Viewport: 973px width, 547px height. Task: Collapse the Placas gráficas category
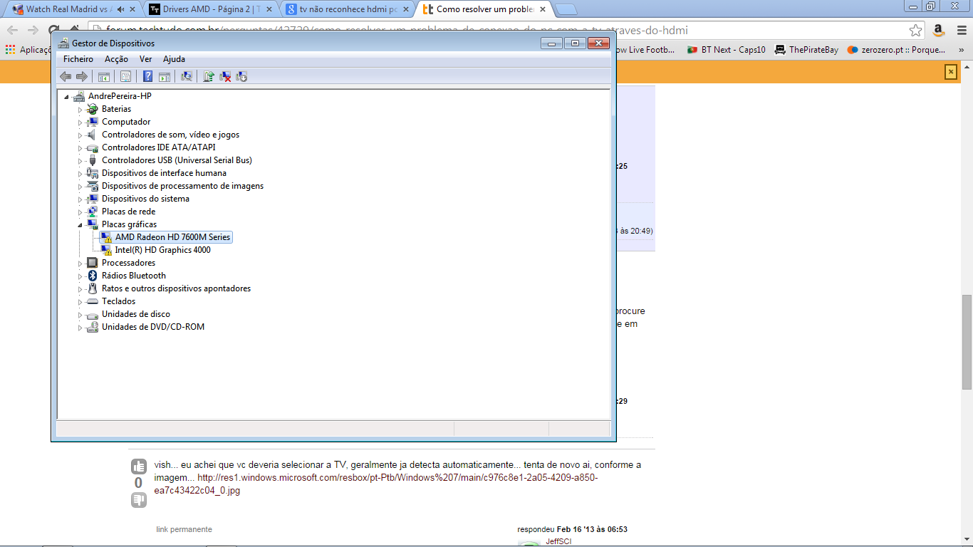[x=80, y=224]
